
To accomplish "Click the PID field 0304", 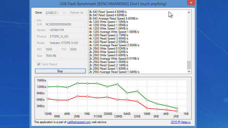I will tap(77, 49).
